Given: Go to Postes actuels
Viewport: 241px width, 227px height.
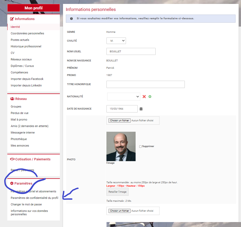Looking at the screenshot, I should 20,40.
